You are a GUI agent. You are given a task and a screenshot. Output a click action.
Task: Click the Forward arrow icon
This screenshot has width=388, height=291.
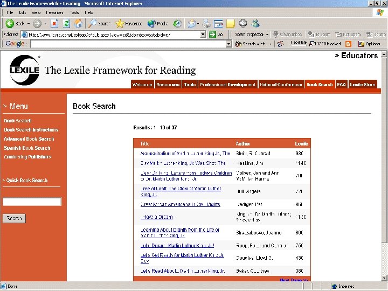[37, 24]
